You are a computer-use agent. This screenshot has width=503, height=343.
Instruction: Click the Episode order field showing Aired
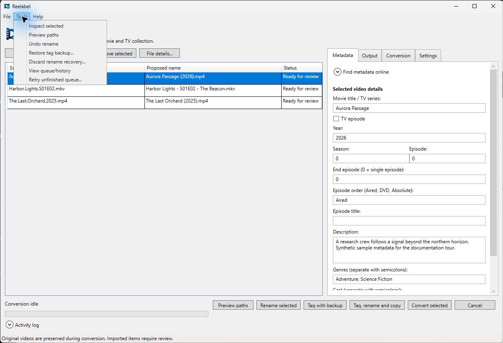point(409,200)
